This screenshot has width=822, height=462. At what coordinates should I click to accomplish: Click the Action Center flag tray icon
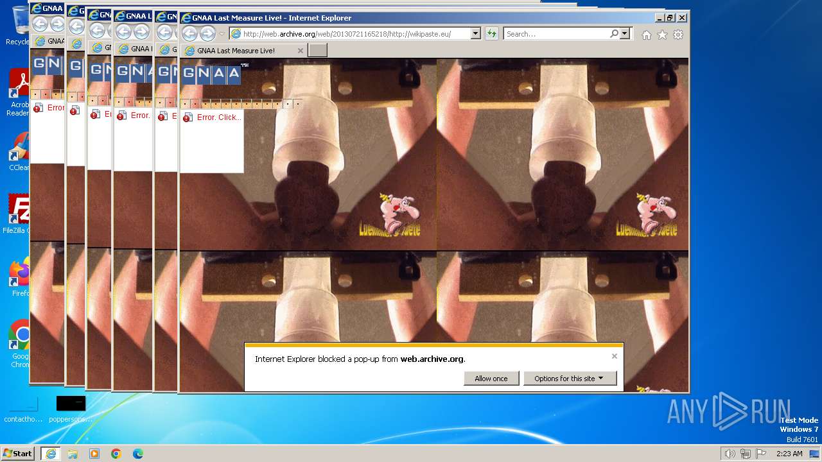[761, 454]
